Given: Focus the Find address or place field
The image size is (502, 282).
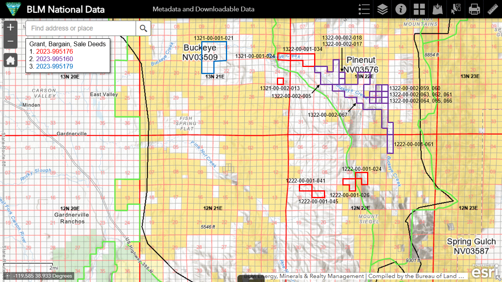Looking at the screenshot, I should click(81, 28).
